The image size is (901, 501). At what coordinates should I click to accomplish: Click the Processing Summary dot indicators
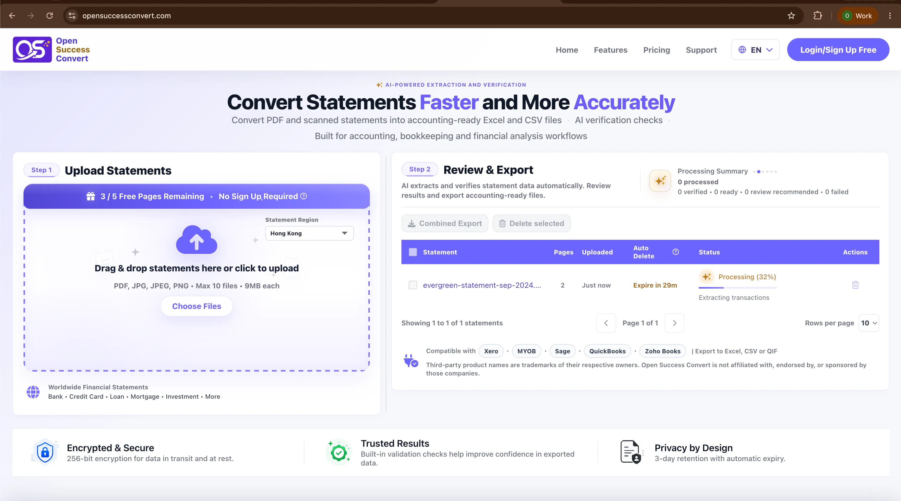pyautogui.click(x=765, y=171)
